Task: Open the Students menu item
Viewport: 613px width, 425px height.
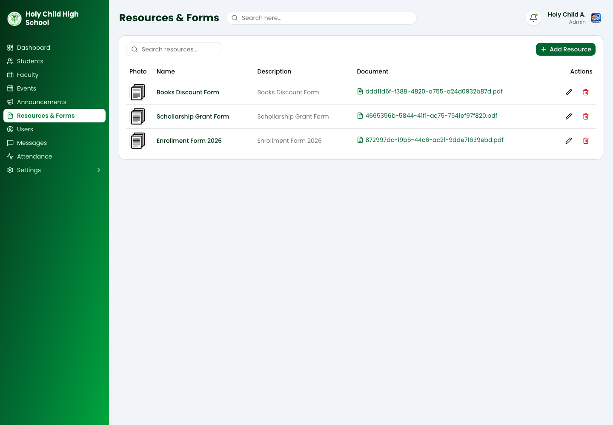Action: pos(54,61)
